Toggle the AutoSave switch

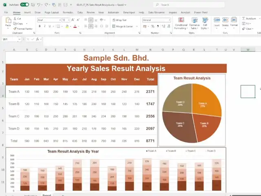(24, 4)
